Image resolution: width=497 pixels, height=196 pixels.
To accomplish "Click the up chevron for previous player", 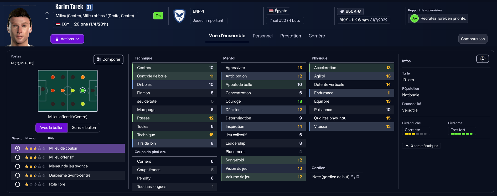I will pos(47,13).
